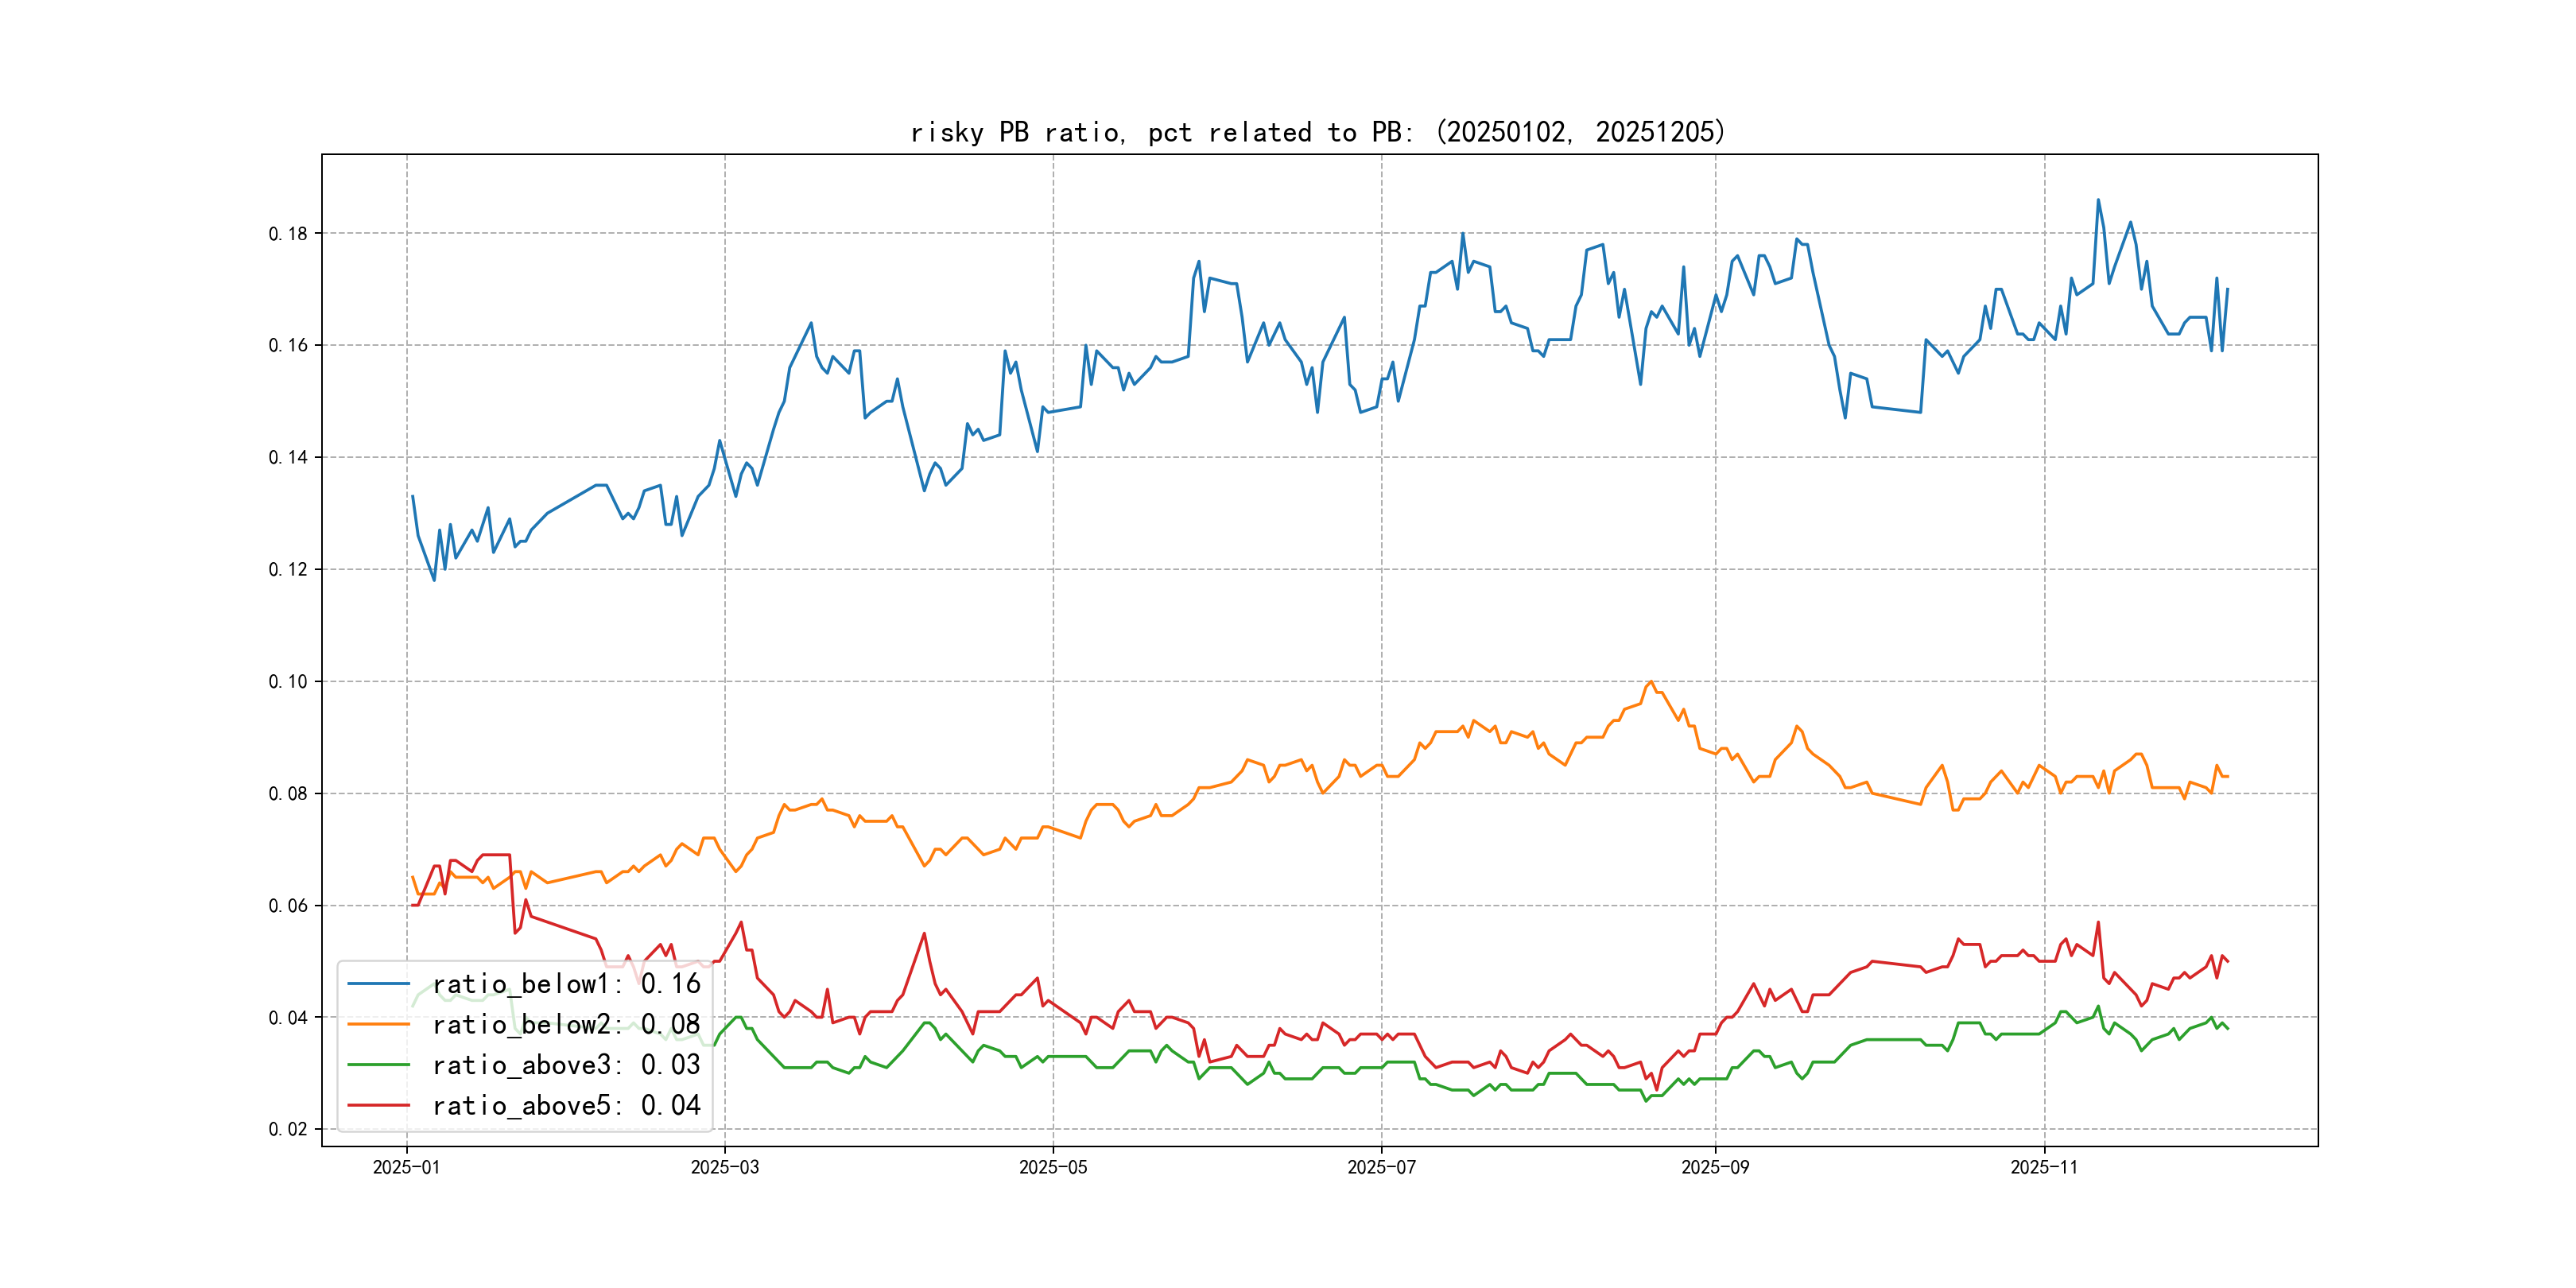
Task: Select the 'ratio_above3: 0.03' legend label
Action: (566, 1065)
